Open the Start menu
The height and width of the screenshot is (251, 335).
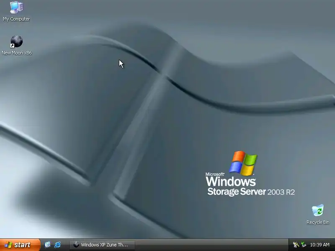tap(20, 245)
